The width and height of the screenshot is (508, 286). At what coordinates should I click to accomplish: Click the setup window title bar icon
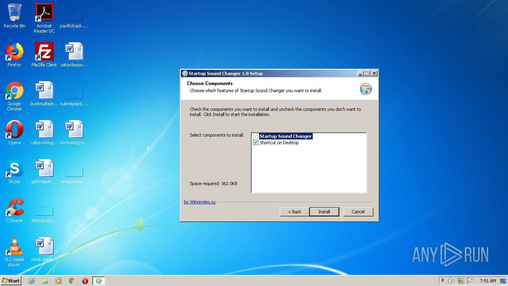185,73
